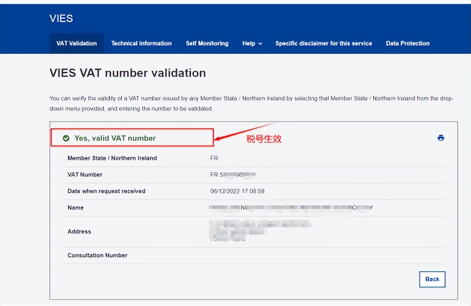Click the Consultation Number row label
This screenshot has width=471, height=306.
tap(97, 255)
